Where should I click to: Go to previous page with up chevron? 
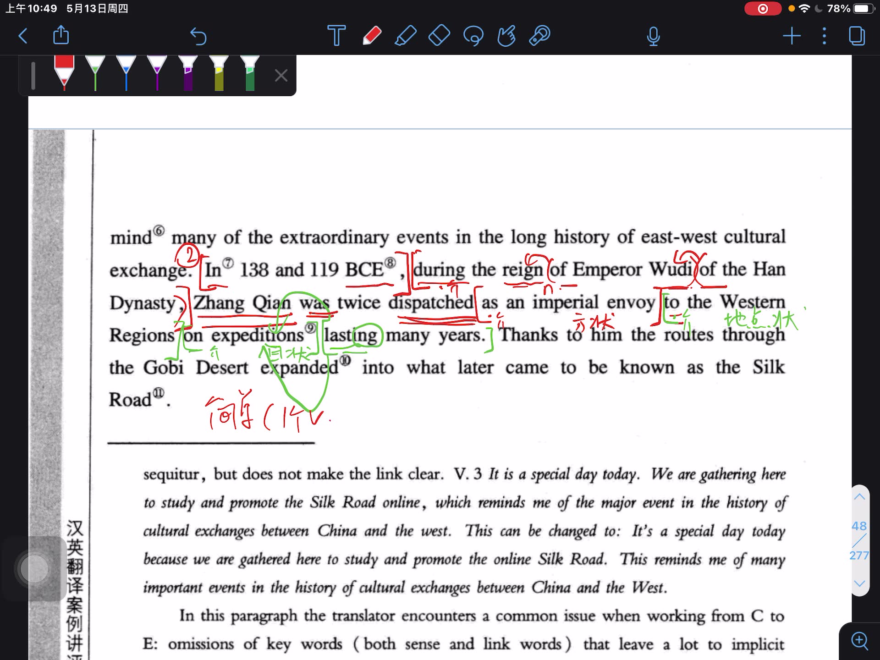coord(860,497)
